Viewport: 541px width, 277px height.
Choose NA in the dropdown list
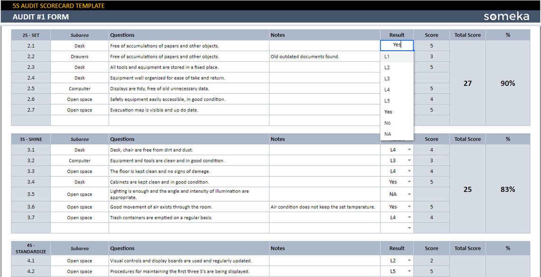pos(397,134)
